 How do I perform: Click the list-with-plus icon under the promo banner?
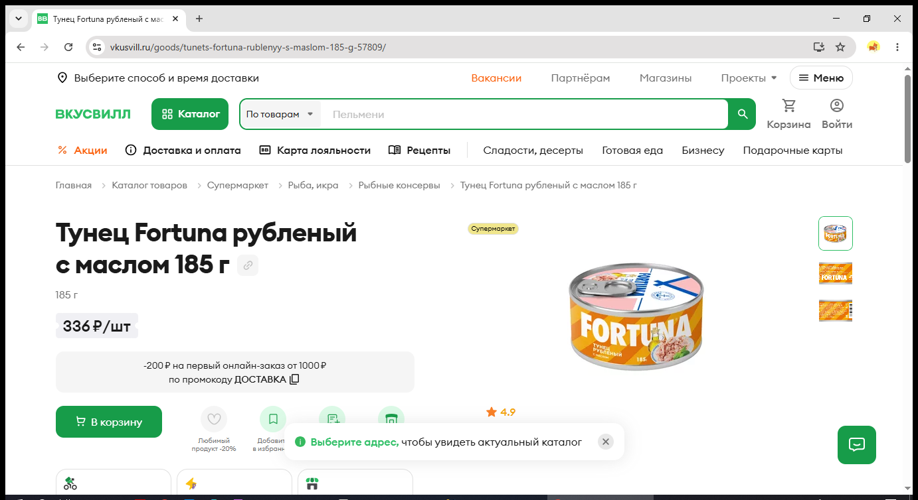click(x=332, y=417)
